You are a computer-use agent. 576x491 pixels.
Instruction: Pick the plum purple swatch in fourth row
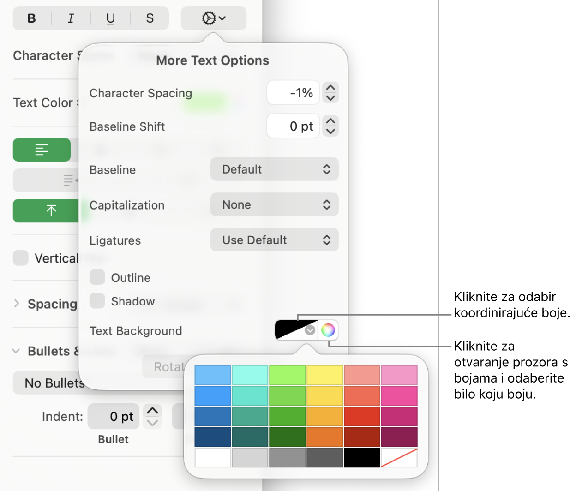click(x=400, y=437)
